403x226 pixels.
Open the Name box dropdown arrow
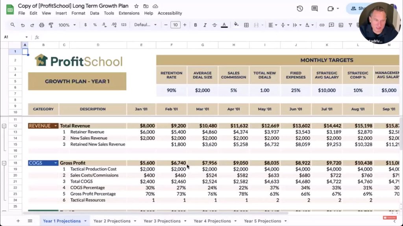pyautogui.click(x=26, y=37)
